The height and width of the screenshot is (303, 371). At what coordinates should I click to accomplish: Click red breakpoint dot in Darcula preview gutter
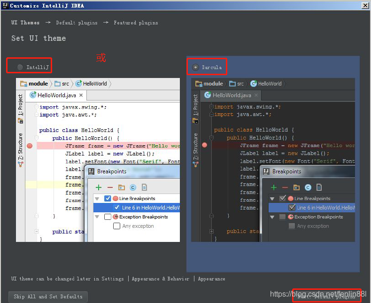[x=205, y=145]
